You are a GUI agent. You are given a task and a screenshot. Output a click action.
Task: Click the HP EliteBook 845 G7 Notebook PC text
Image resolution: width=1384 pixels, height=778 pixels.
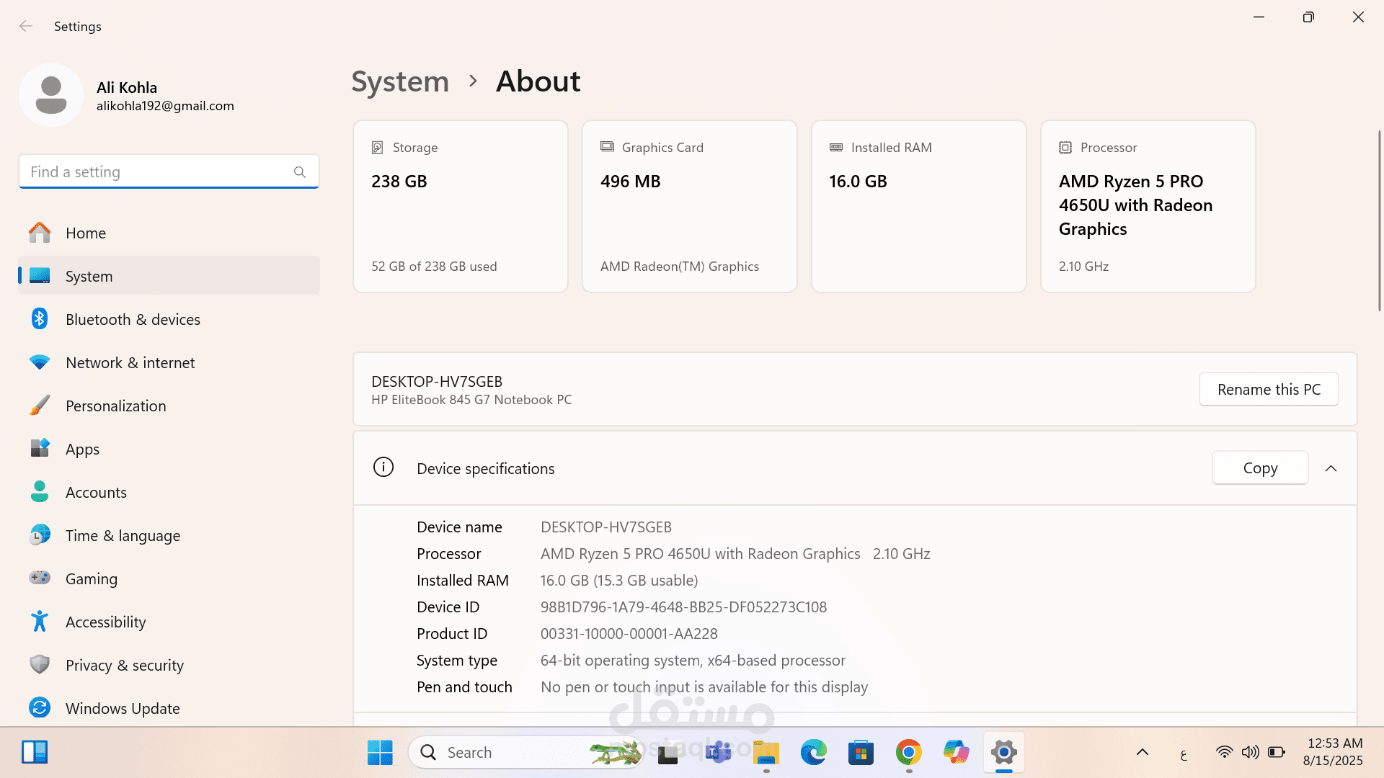[471, 400]
